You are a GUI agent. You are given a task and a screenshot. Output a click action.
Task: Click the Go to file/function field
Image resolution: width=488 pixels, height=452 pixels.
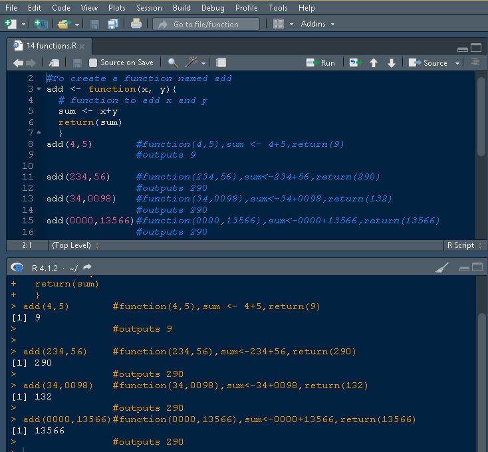click(206, 24)
